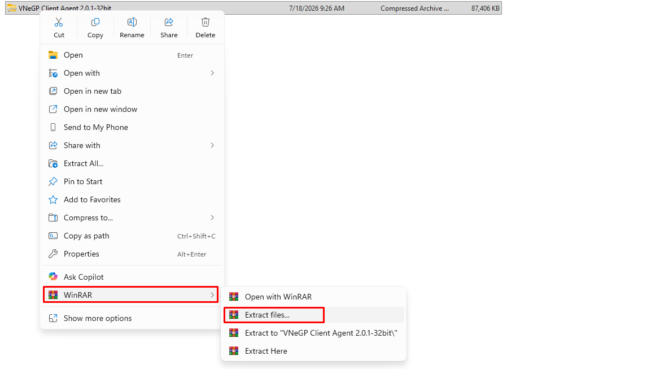Select Extract All...
The height and width of the screenshot is (369, 647).
point(132,164)
